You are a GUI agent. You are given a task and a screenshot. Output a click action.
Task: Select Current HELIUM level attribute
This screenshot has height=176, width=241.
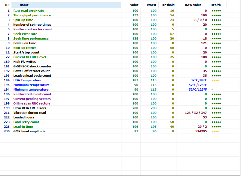point(30,57)
